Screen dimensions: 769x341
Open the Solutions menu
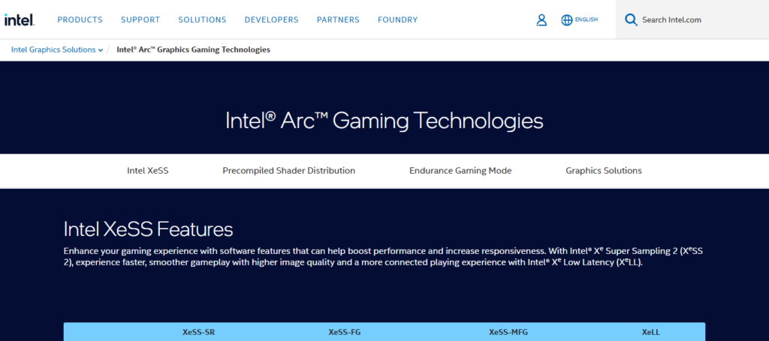(202, 20)
